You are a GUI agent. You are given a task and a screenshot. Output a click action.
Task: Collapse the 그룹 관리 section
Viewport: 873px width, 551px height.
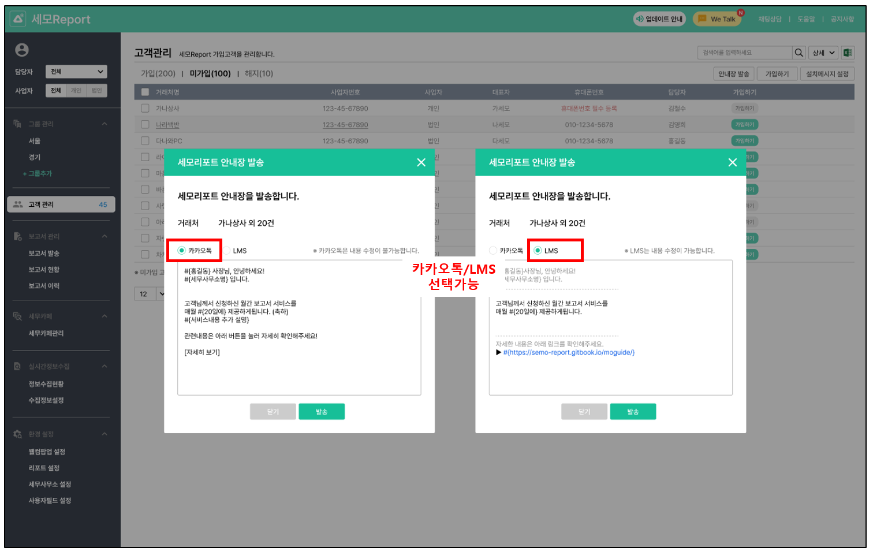[105, 124]
